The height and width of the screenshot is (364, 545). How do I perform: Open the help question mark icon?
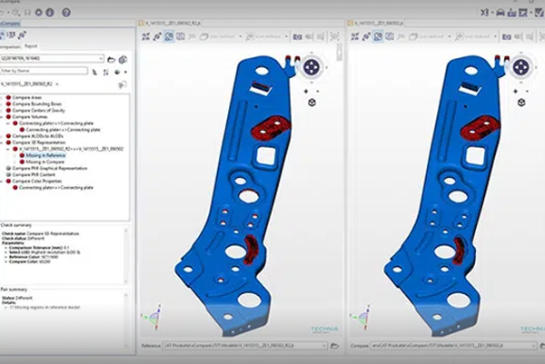[x=65, y=13]
